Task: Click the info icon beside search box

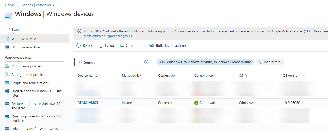Action: click(147, 62)
